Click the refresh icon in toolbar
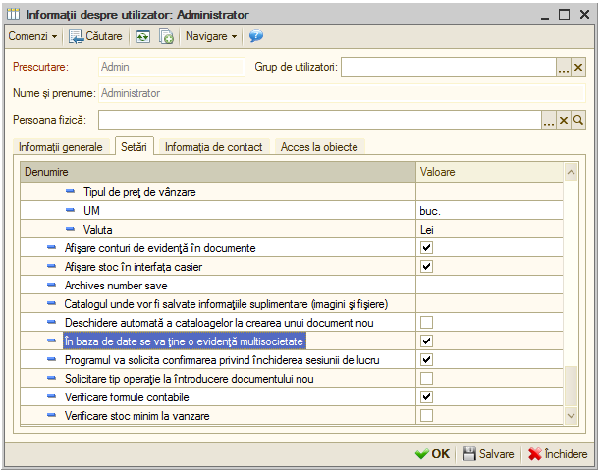The height and width of the screenshot is (472, 600). click(x=143, y=37)
